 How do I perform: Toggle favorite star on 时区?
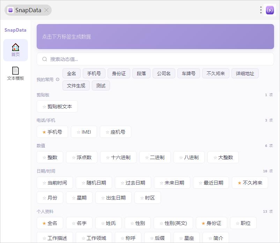(x=142, y=198)
